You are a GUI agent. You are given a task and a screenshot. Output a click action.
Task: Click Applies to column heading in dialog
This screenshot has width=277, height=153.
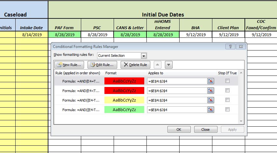pyautogui.click(x=156, y=73)
